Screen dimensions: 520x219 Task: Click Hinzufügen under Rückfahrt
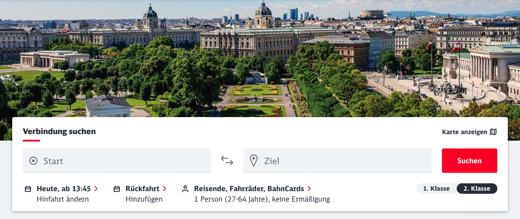coord(144,199)
